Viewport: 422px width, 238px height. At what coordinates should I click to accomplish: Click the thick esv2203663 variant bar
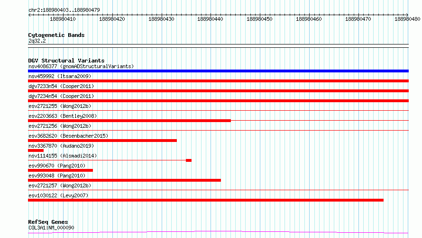pos(129,121)
